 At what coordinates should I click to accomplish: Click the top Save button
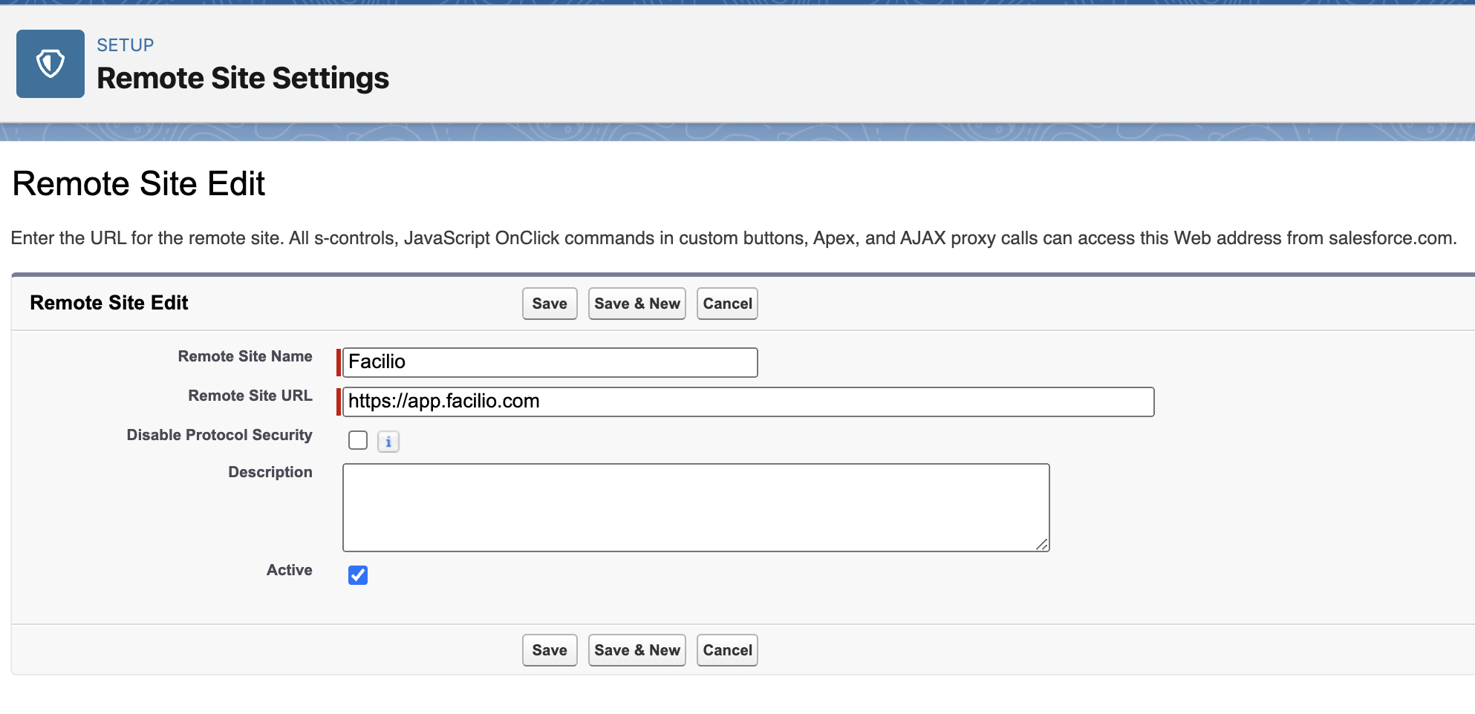coord(549,304)
